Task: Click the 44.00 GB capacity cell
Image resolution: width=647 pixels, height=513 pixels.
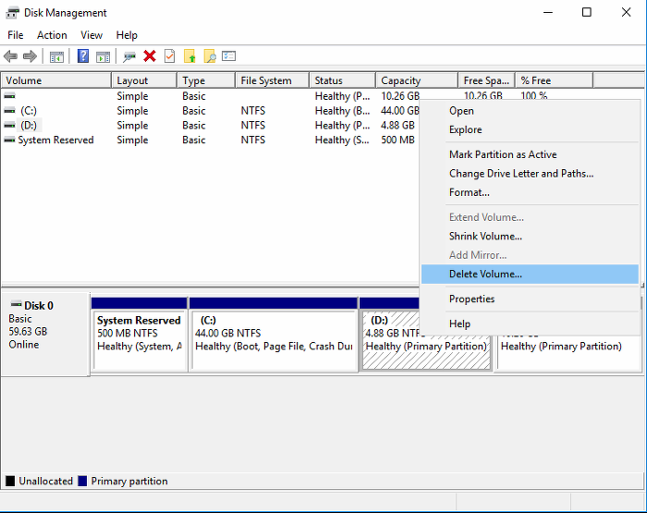Action: coord(400,111)
